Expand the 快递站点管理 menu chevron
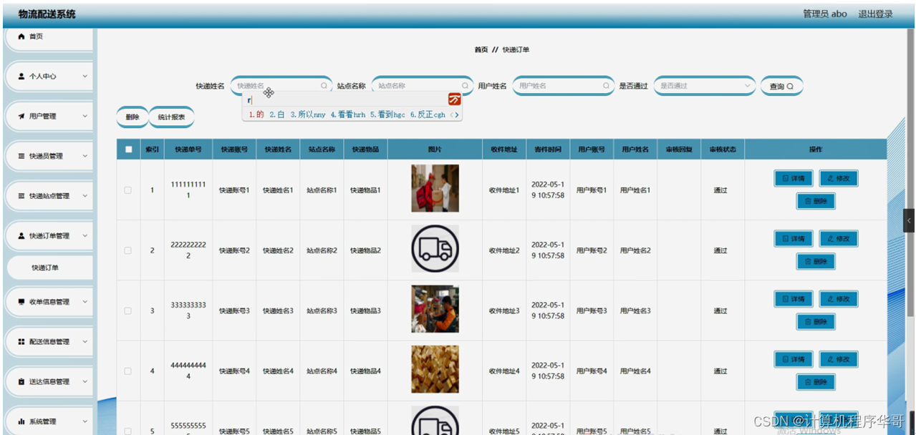The height and width of the screenshot is (435, 916). pos(85,196)
